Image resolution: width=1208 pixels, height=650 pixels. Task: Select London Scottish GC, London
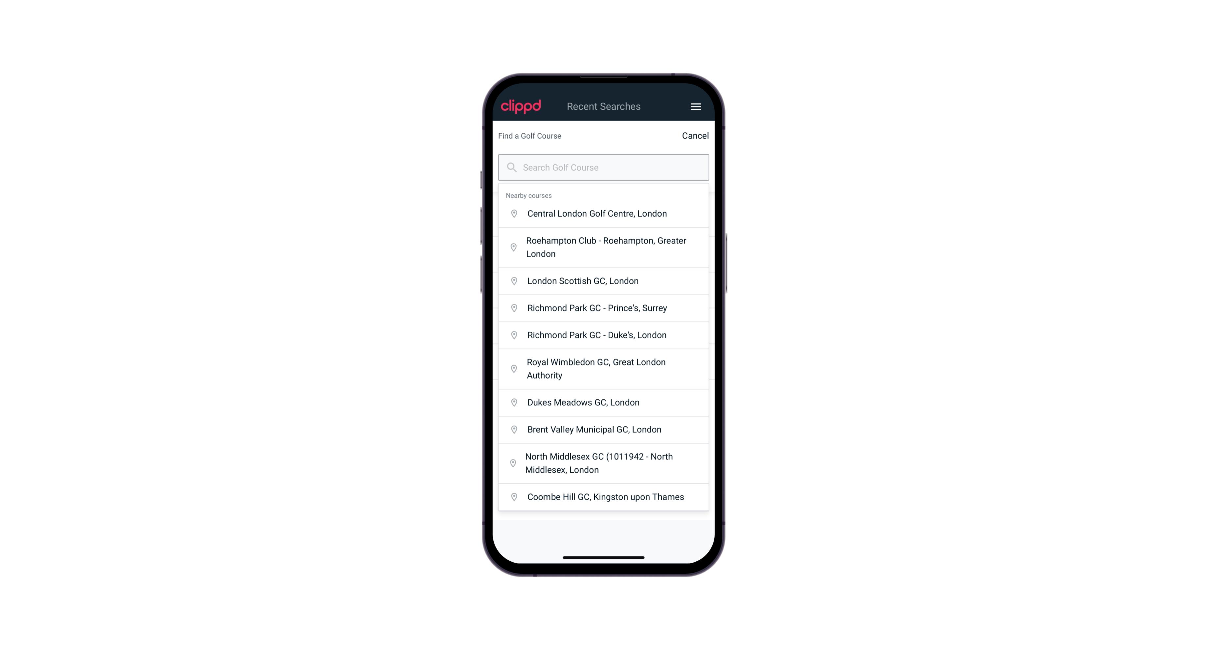604,280
